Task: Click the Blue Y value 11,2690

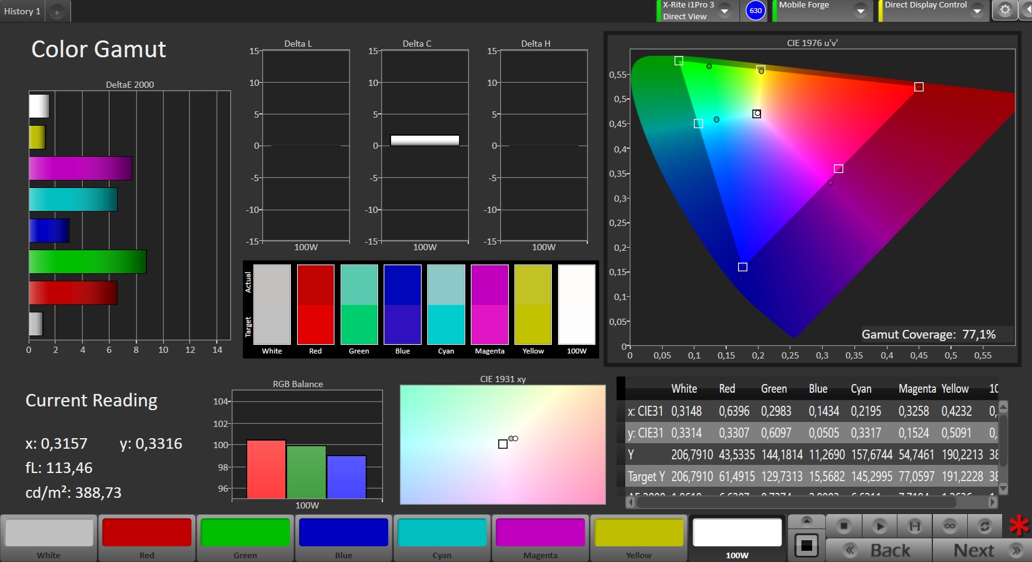Action: [x=827, y=454]
